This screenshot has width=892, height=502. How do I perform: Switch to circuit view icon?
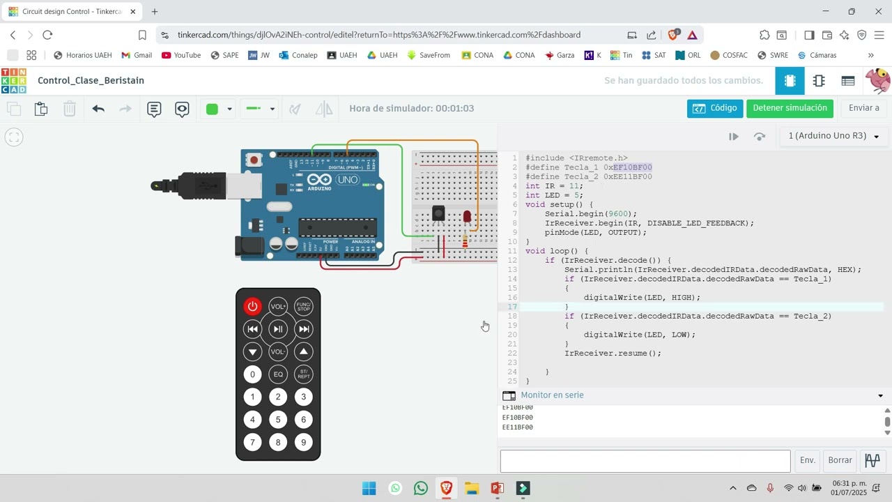[790, 81]
